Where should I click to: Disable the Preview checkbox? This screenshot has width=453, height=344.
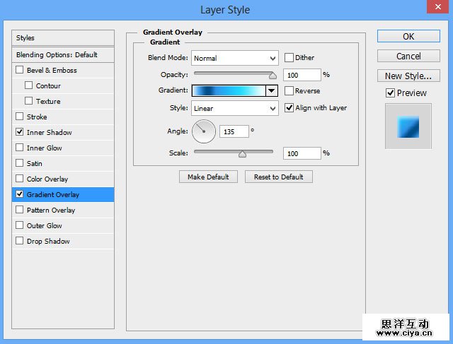point(390,93)
